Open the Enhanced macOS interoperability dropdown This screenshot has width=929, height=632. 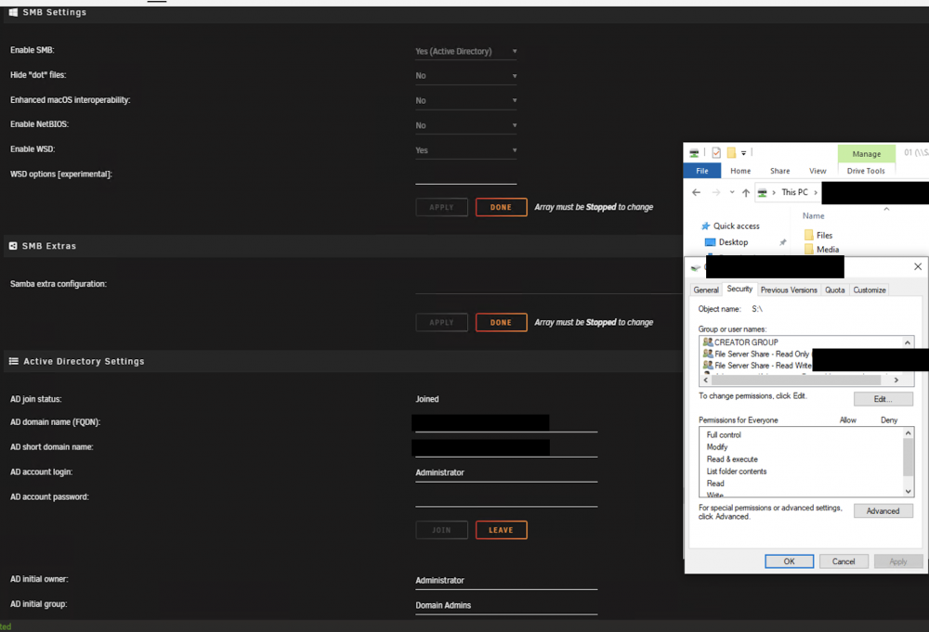[465, 100]
